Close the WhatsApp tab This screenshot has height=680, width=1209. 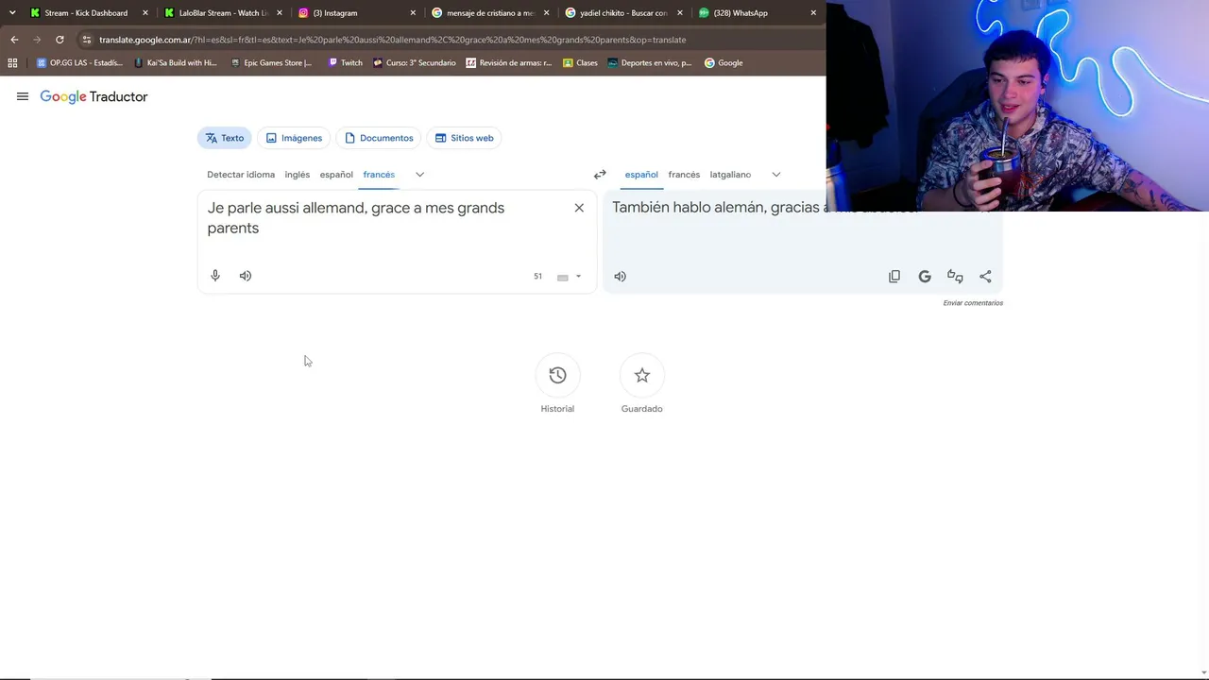(x=813, y=13)
